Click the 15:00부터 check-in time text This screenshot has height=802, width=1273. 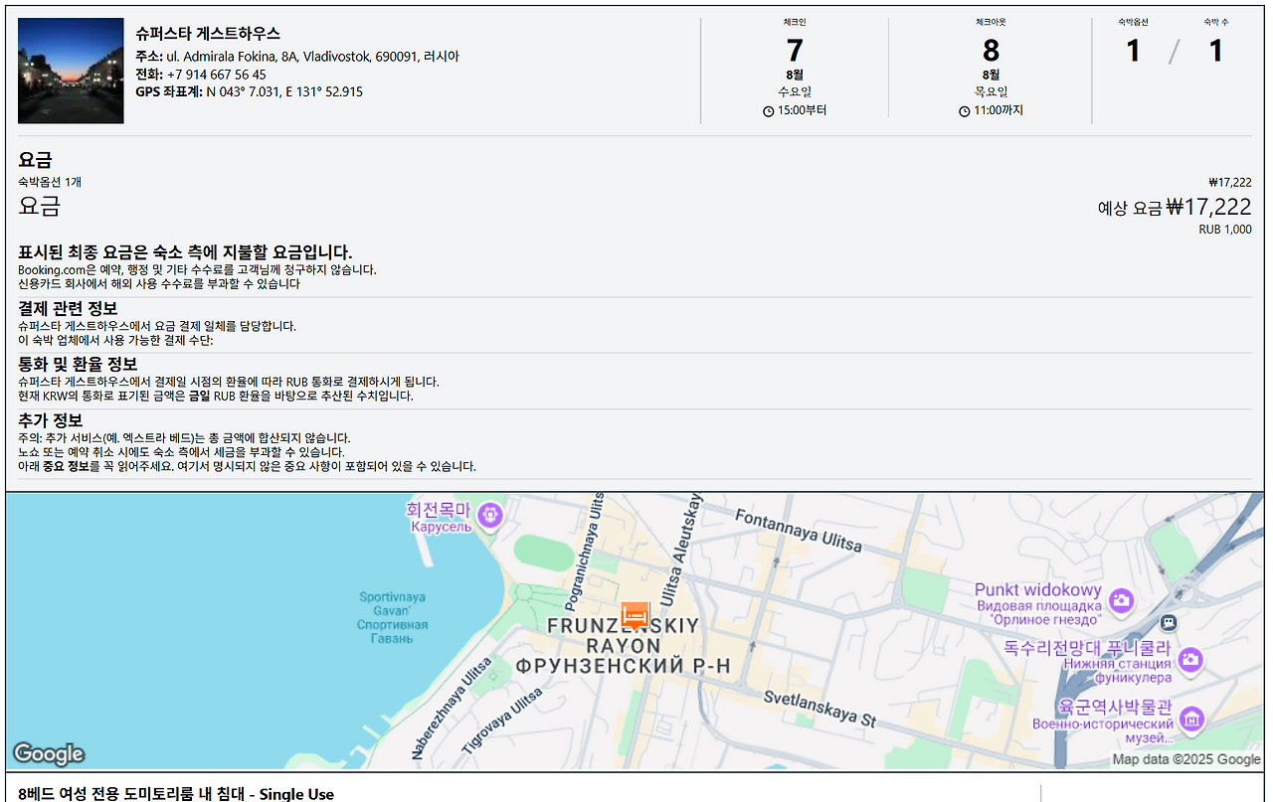[x=802, y=110]
